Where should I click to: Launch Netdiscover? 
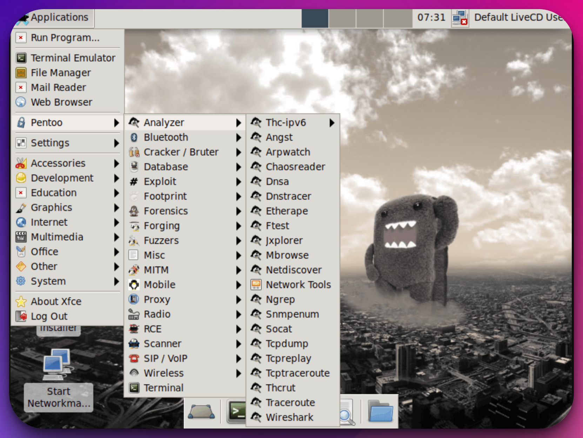(x=293, y=270)
